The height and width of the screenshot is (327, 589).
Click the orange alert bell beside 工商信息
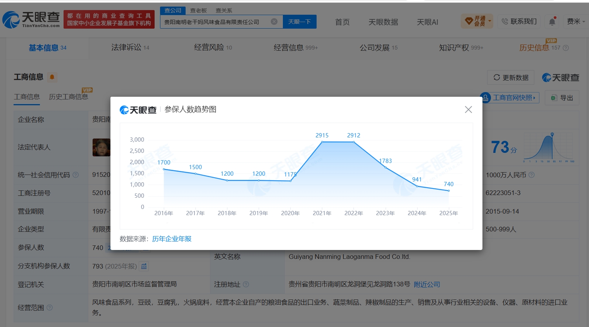[52, 77]
